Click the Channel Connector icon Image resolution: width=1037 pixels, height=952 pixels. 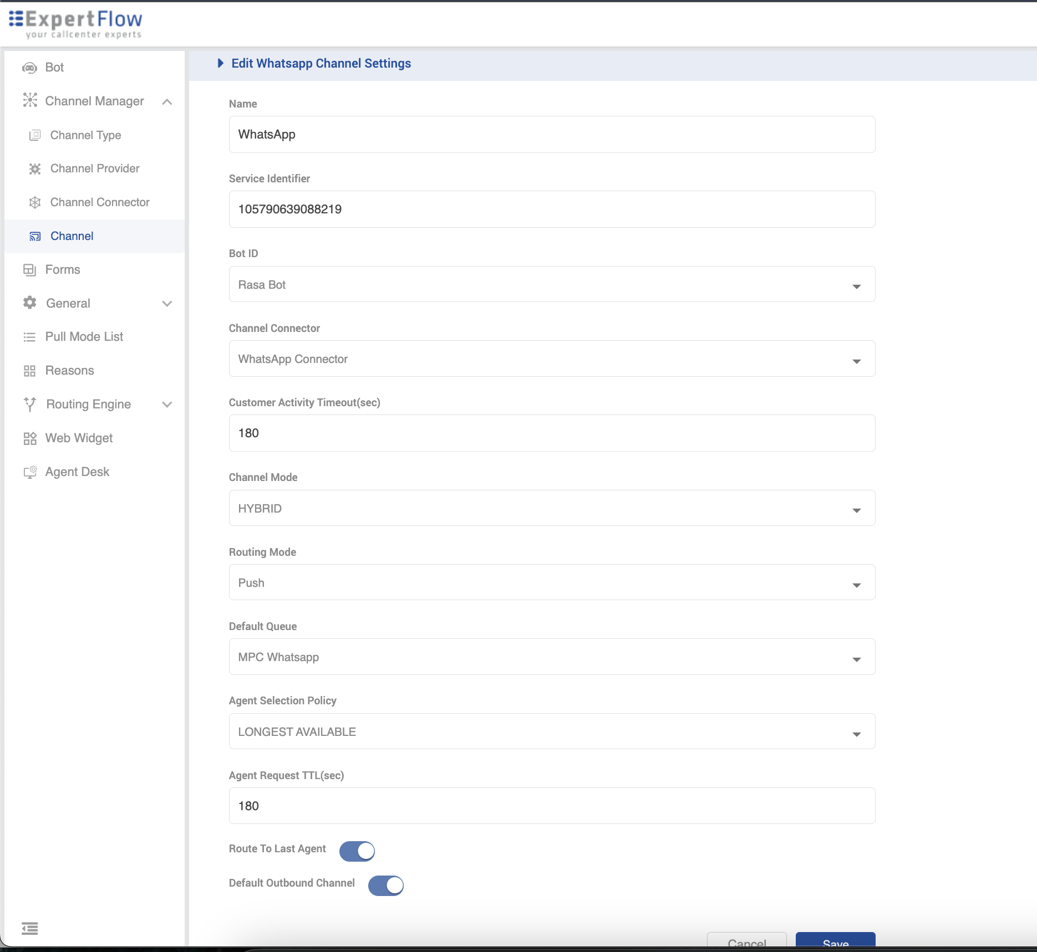point(35,203)
